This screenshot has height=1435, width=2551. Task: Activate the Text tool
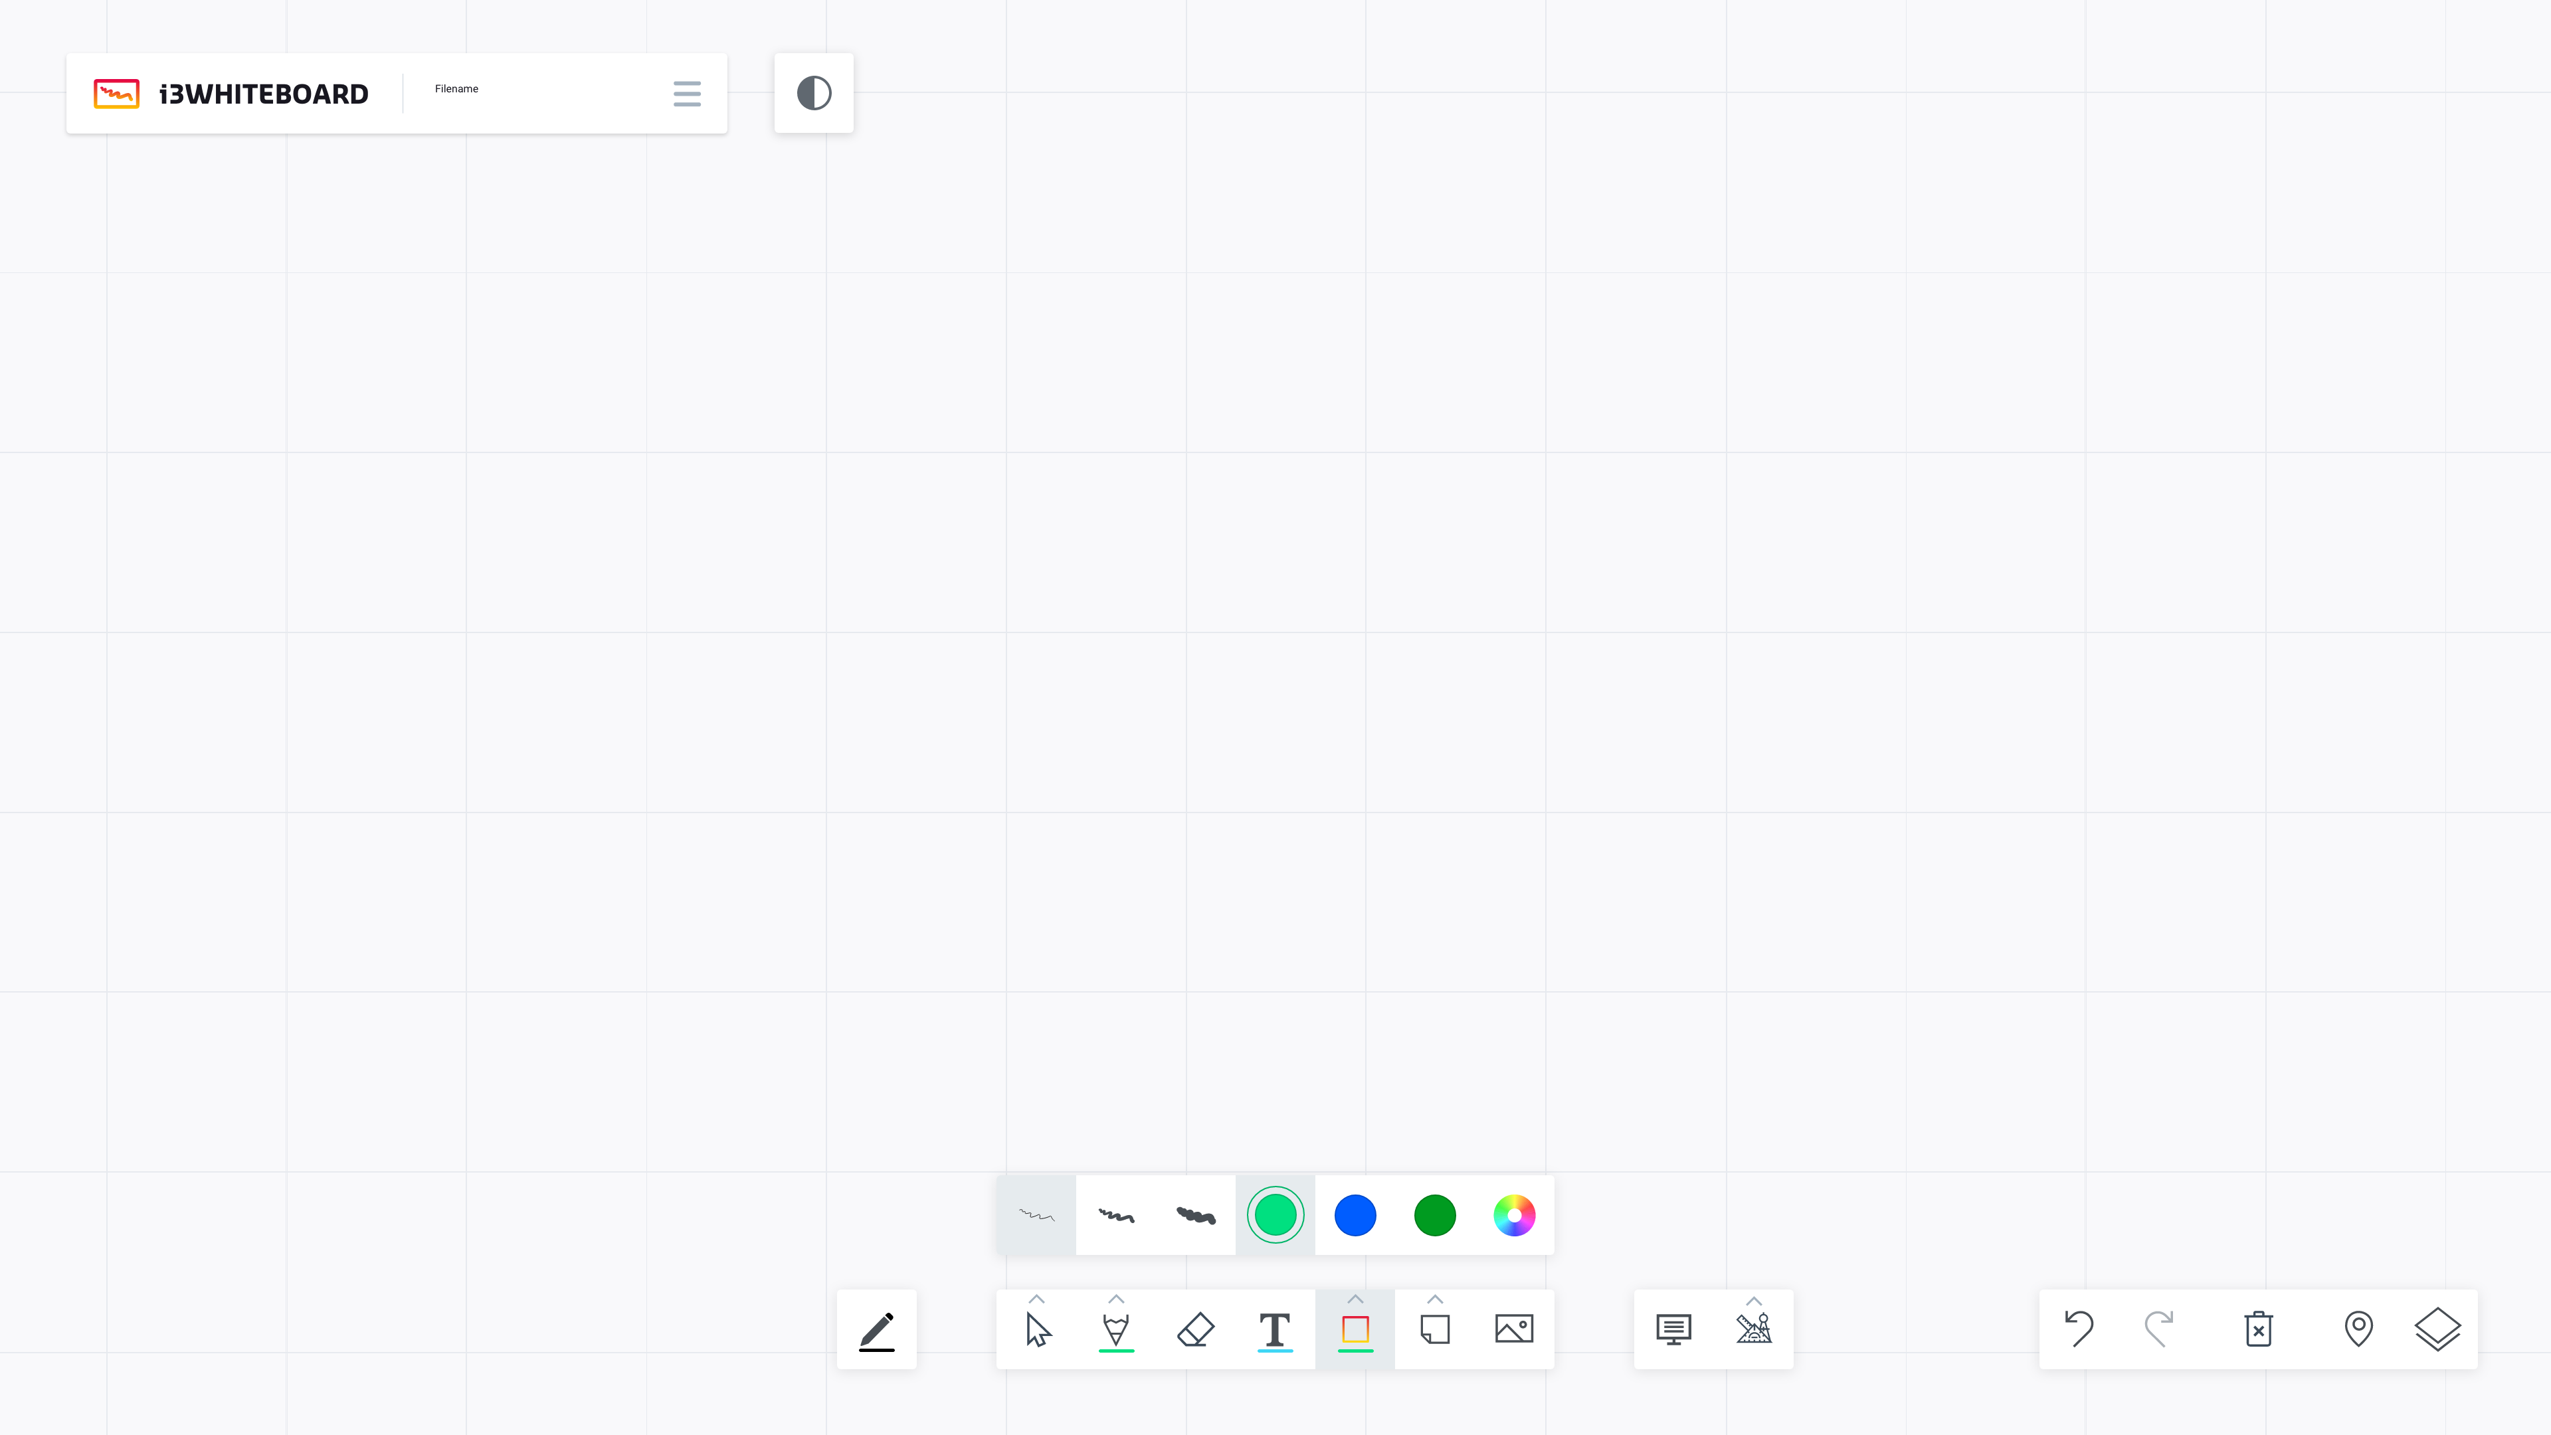pos(1275,1329)
